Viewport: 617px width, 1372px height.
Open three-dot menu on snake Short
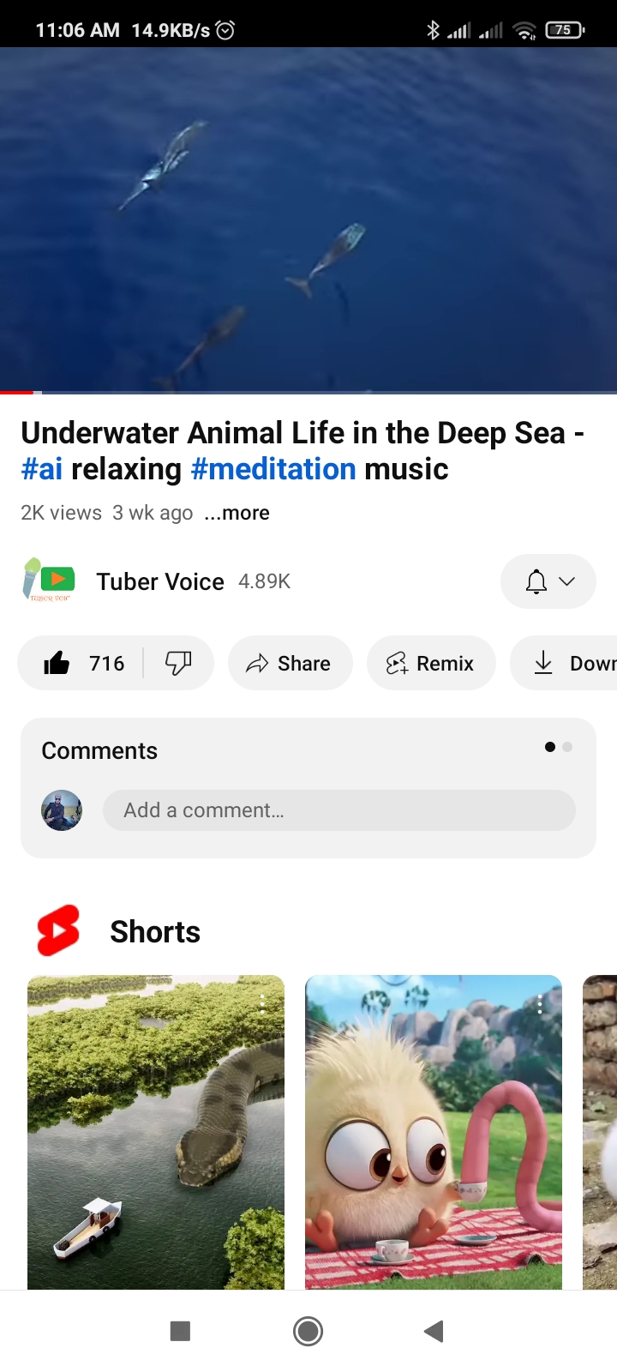pyautogui.click(x=262, y=1005)
